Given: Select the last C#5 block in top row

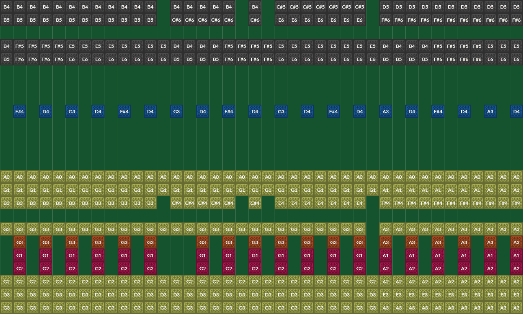Looking at the screenshot, I should [360, 7].
